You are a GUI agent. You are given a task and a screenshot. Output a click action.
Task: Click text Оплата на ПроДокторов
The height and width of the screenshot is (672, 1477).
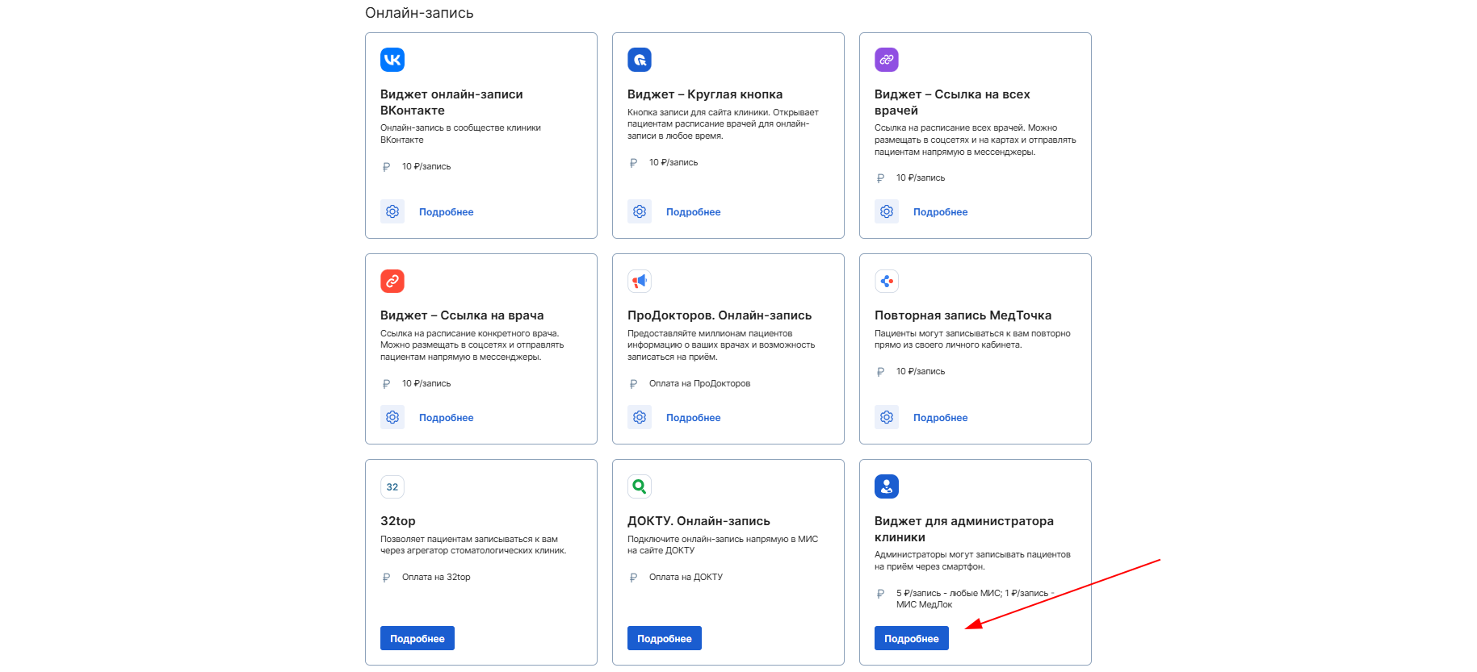[x=699, y=384]
